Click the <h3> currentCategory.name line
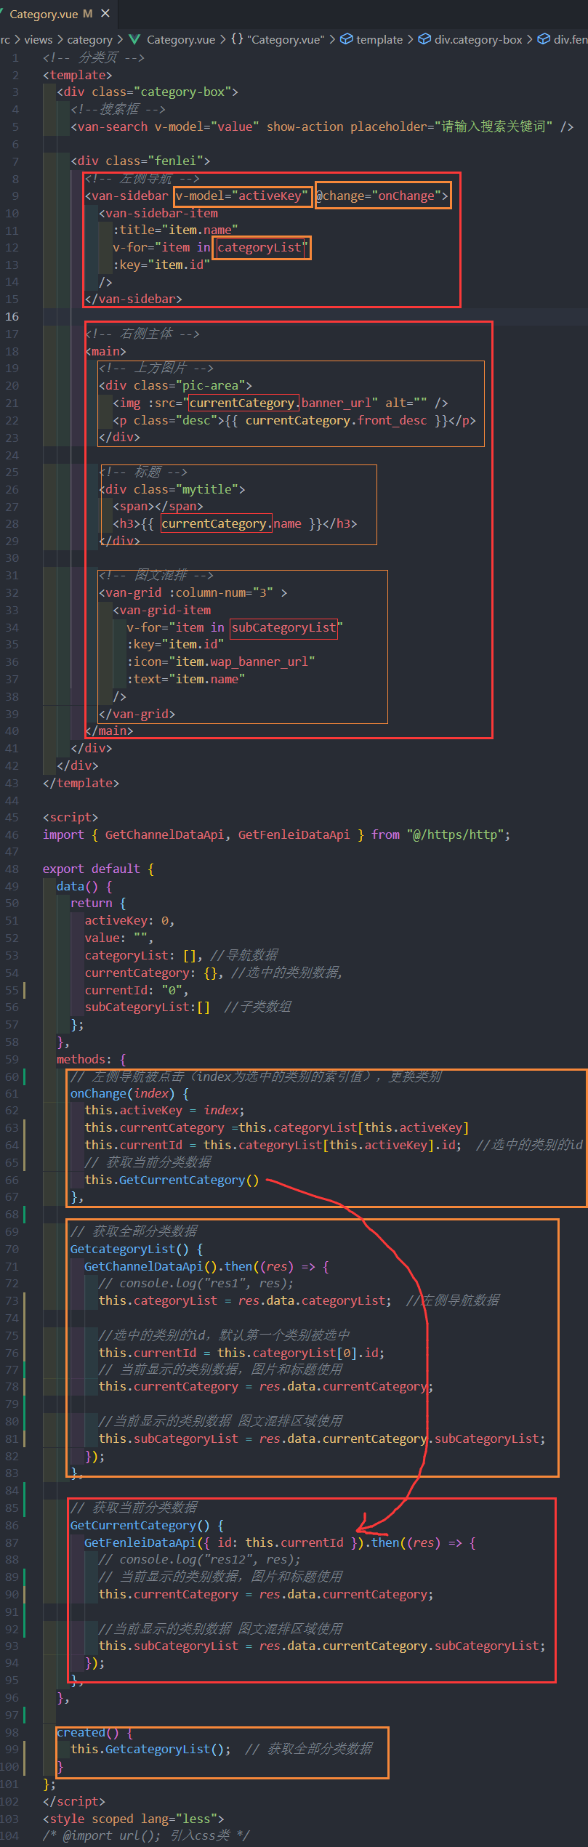This screenshot has height=1847, width=588. coord(235,524)
